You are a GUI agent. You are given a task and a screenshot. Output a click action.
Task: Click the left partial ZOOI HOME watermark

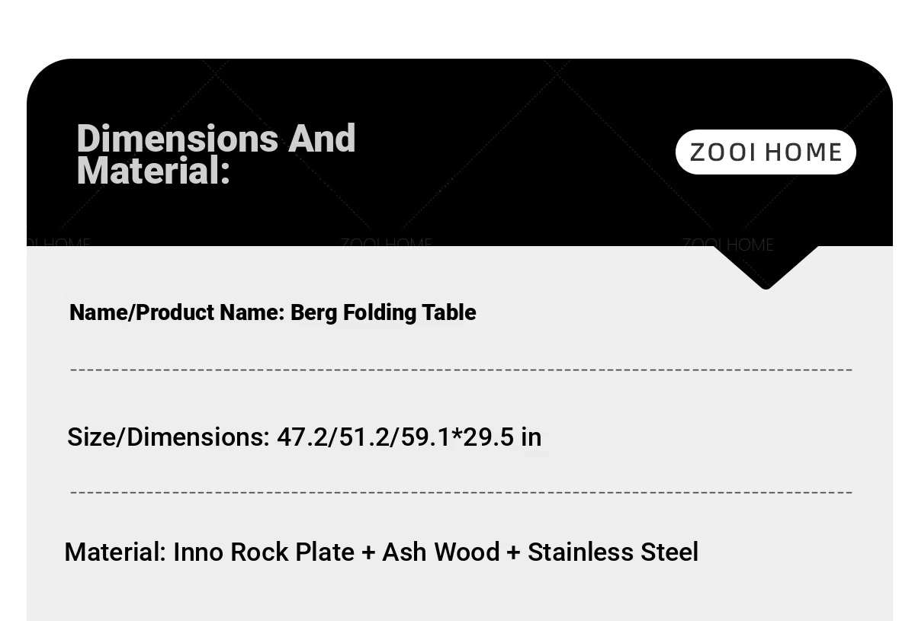pos(59,245)
